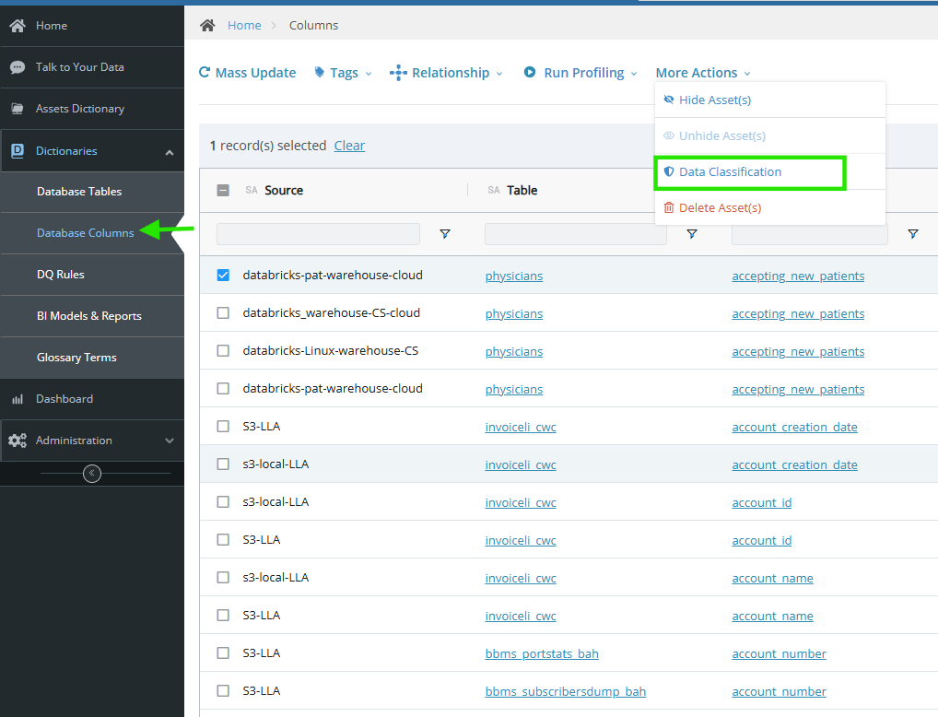Choose Delete Asset(s) menu option
Screen dimensions: 938x717
tap(720, 208)
